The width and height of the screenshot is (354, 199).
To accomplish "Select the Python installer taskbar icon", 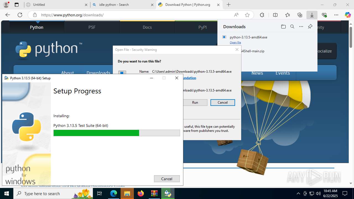I will [168, 193].
